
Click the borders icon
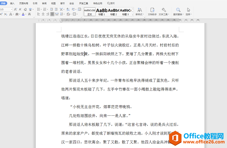point(74,14)
